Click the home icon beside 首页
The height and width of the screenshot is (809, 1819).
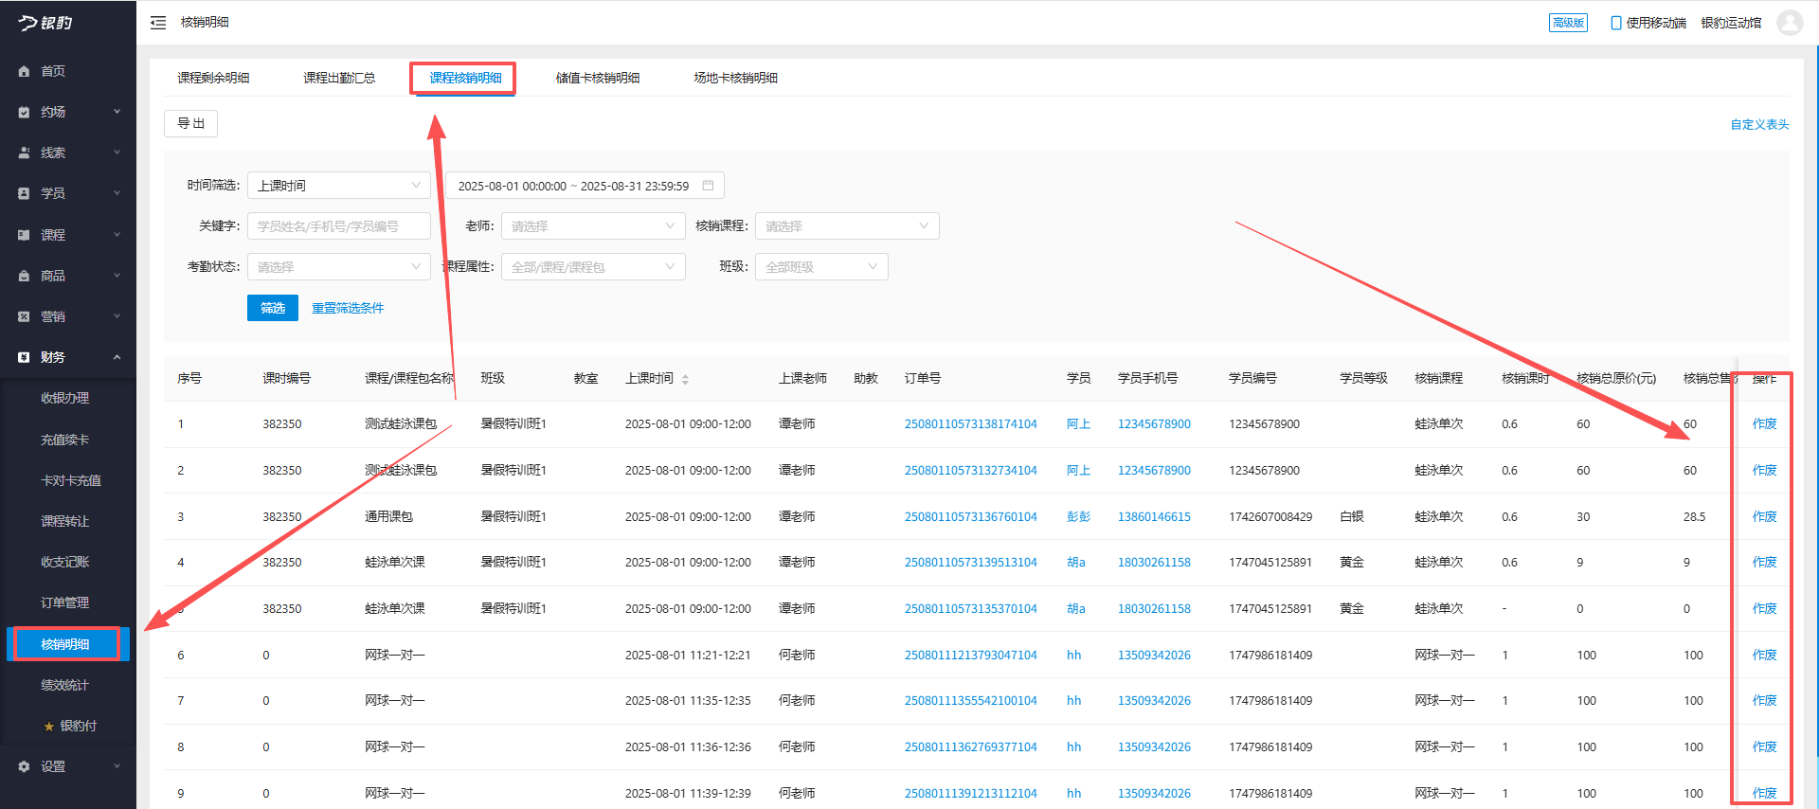pos(24,71)
